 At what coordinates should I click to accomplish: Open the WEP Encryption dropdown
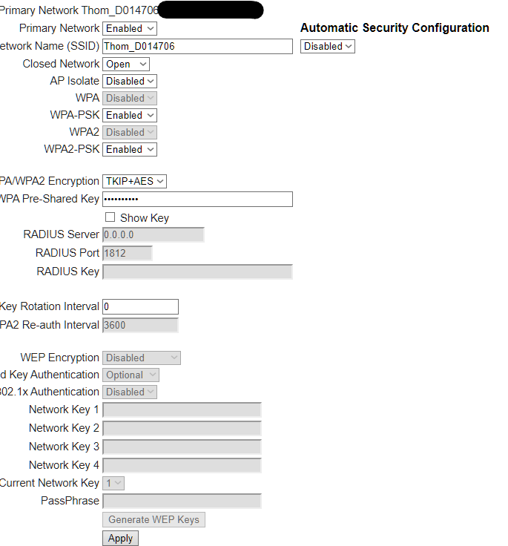tap(142, 358)
